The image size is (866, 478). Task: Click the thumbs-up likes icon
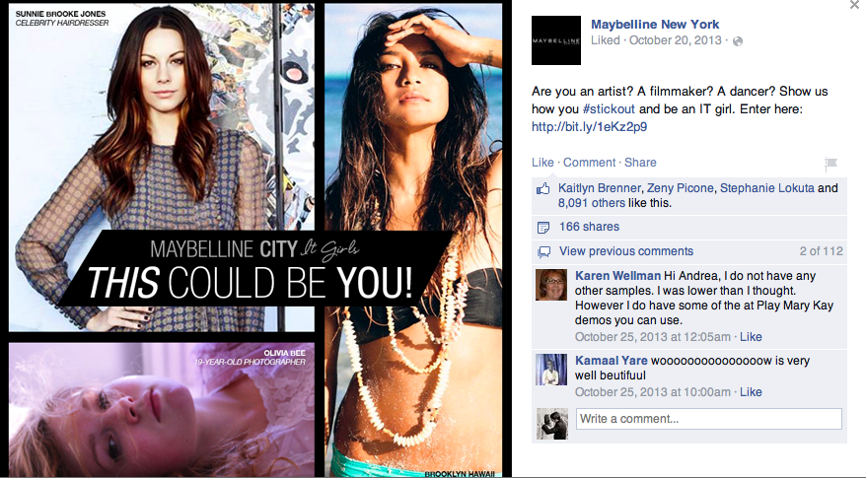click(542, 189)
